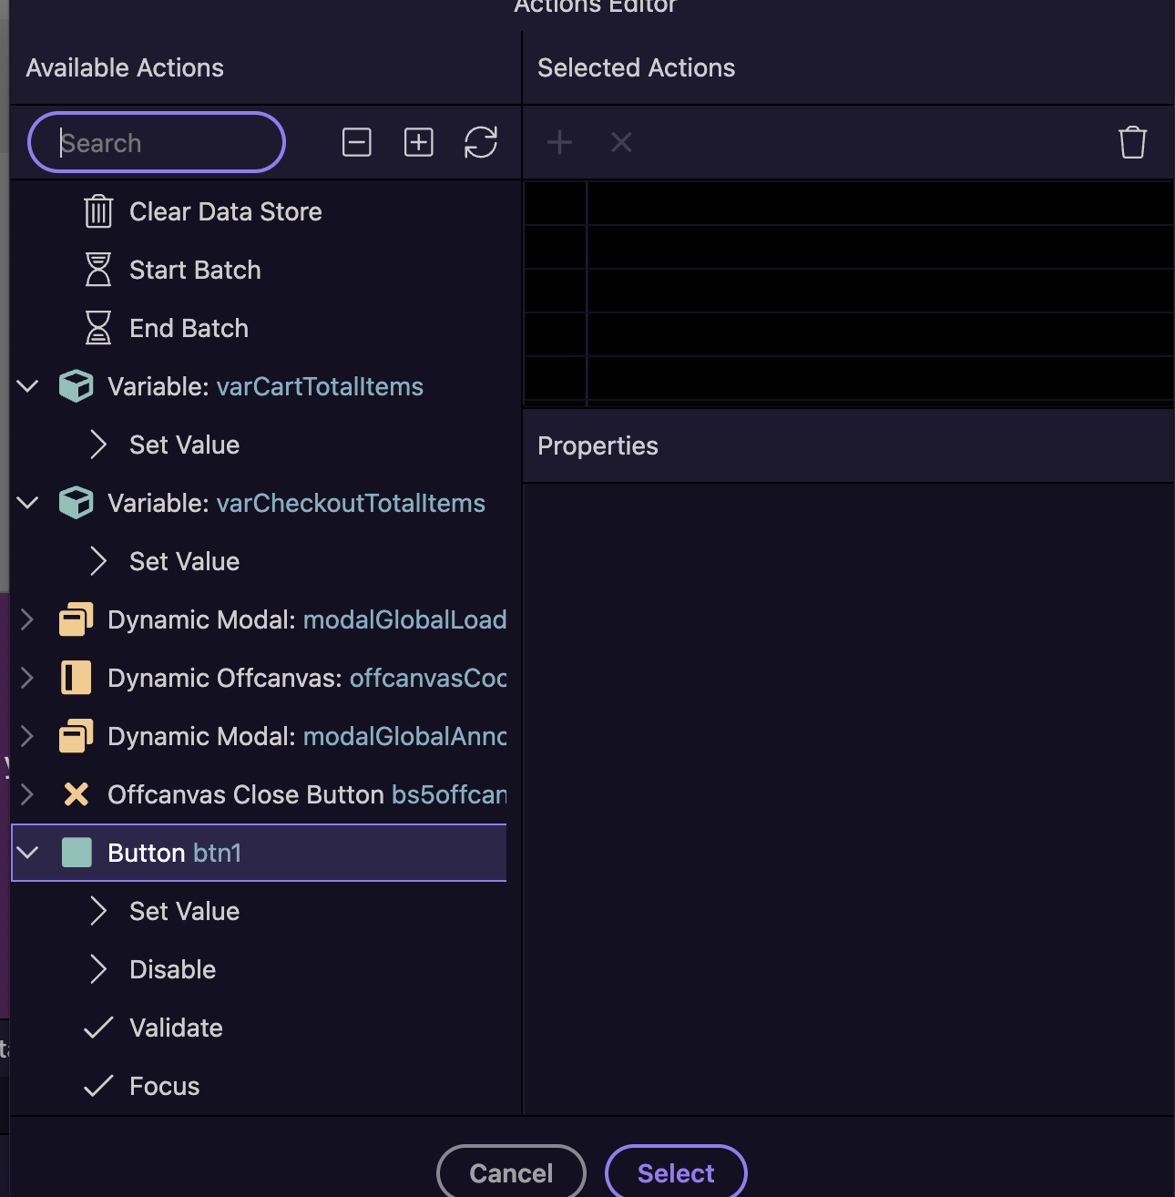This screenshot has width=1175, height=1197.
Task: Select the Validate action under btn1
Action: (176, 1028)
